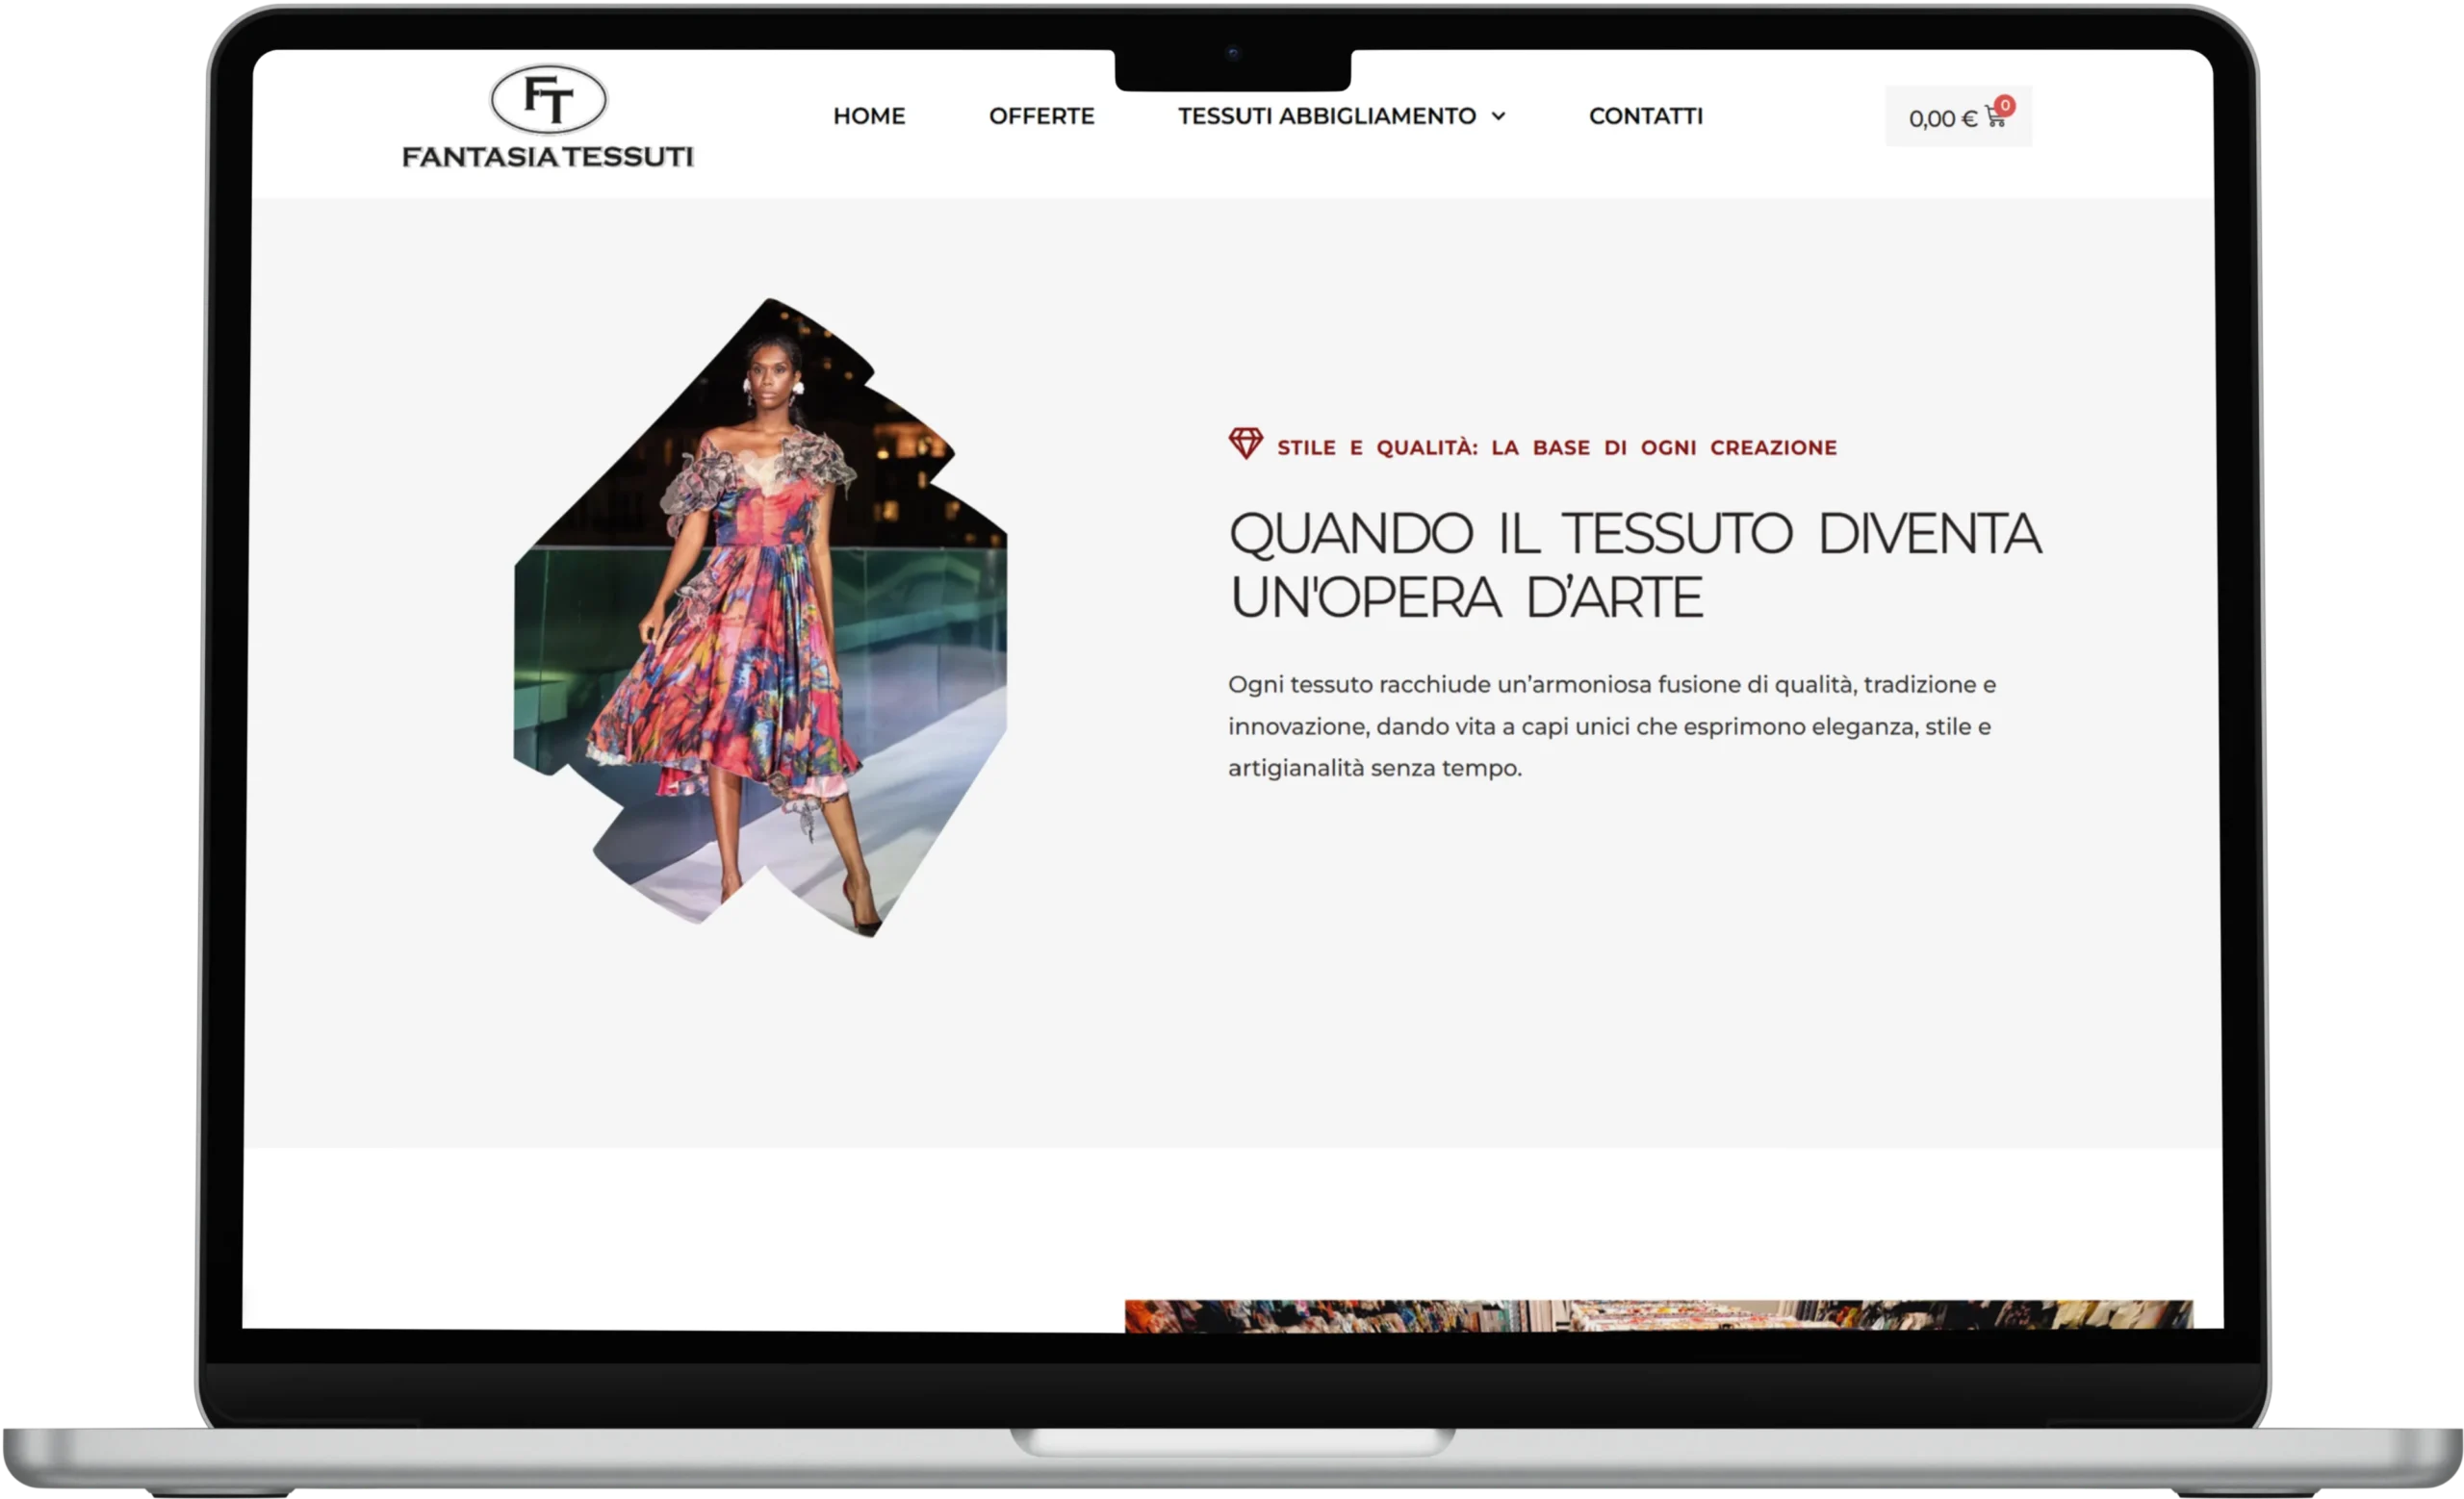The width and height of the screenshot is (2464, 1499).
Task: Go to the HOME page
Action: pyautogui.click(x=868, y=115)
